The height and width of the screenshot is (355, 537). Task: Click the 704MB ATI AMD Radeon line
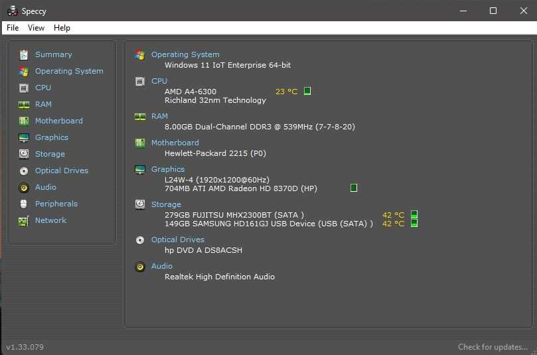pyautogui.click(x=241, y=188)
